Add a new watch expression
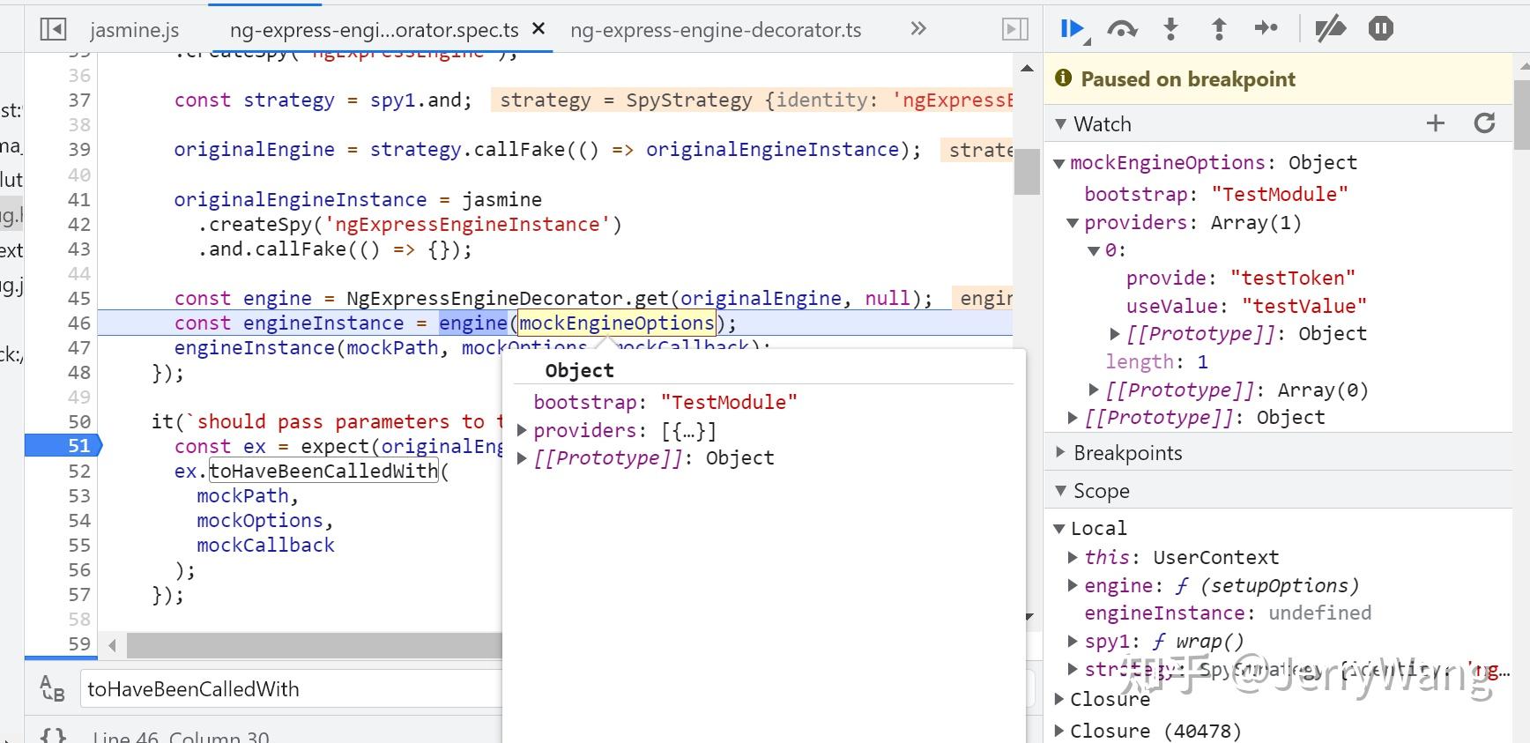The width and height of the screenshot is (1530, 743). (x=1435, y=123)
